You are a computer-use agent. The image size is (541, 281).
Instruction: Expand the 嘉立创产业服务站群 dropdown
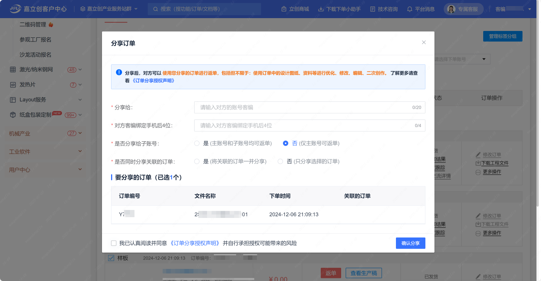tap(109, 9)
